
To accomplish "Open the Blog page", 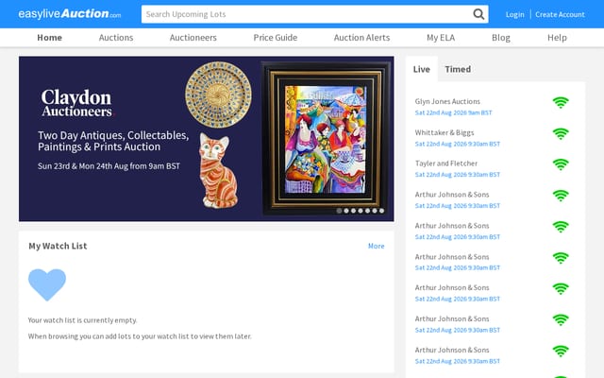I will 501,38.
